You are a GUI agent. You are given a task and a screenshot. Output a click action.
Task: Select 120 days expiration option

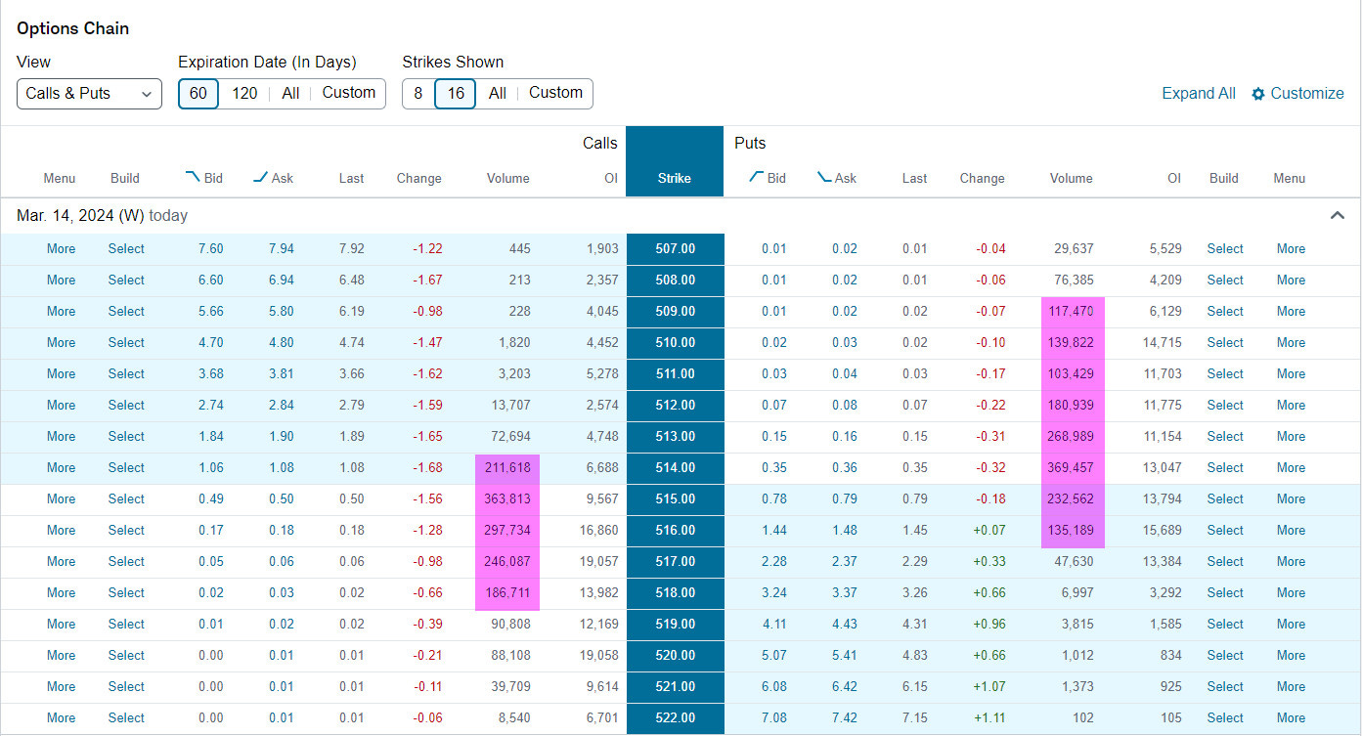point(244,94)
